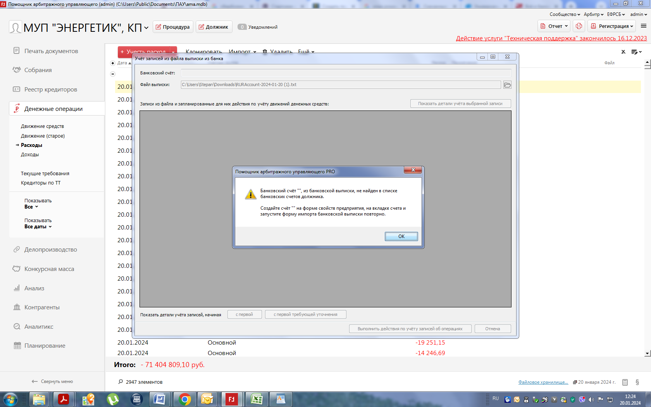Open the Планирование calendar section
The image size is (651, 407).
[x=45, y=346]
